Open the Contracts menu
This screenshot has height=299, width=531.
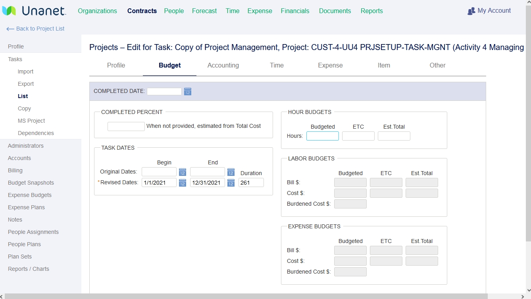point(142,11)
